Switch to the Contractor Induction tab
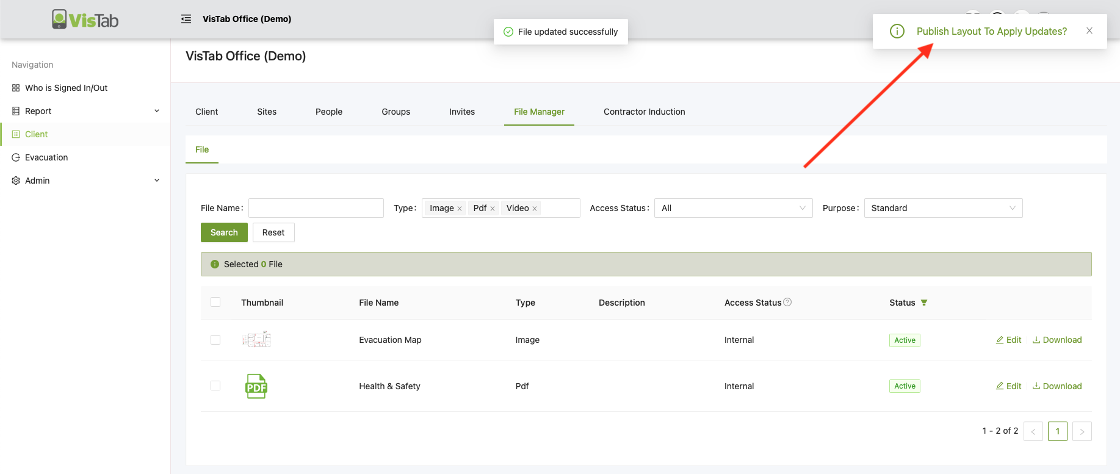The image size is (1120, 474). [644, 112]
